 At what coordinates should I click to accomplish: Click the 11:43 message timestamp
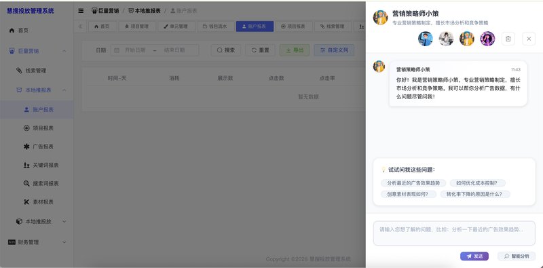516,70
